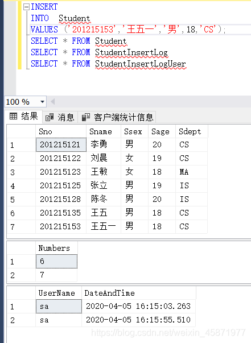Screen dimensions: 251x343
Task: Place cursor in the VALUES code line
Action: coord(128,30)
